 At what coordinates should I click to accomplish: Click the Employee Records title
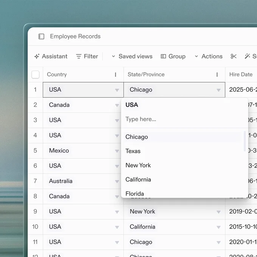click(x=75, y=36)
